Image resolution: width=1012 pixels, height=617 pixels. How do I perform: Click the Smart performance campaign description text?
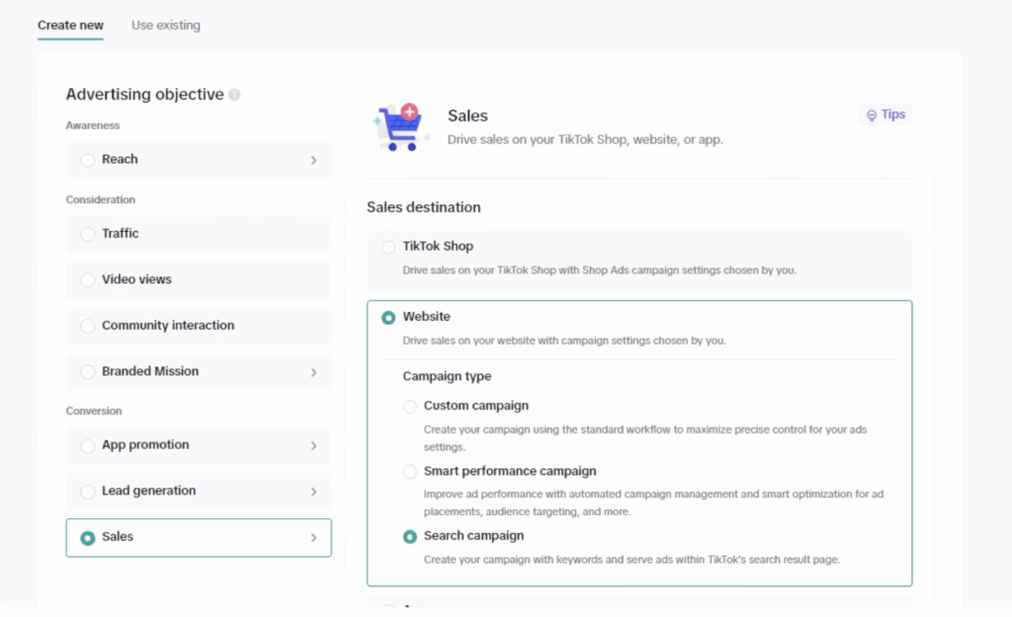(x=653, y=502)
